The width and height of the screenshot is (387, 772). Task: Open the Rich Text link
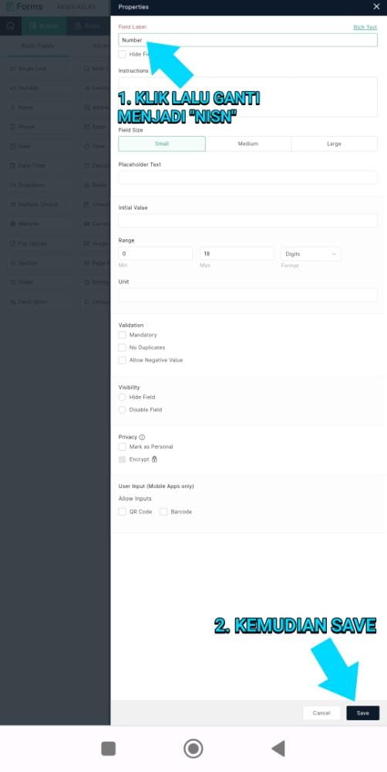click(365, 28)
